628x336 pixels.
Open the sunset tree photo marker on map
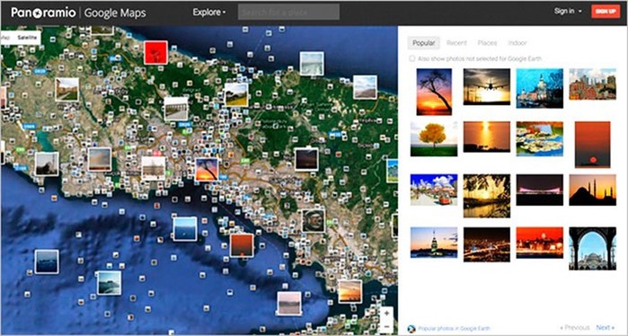pos(207,170)
